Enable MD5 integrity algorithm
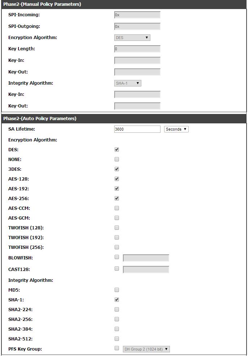The height and width of the screenshot is (356, 248). (x=116, y=290)
